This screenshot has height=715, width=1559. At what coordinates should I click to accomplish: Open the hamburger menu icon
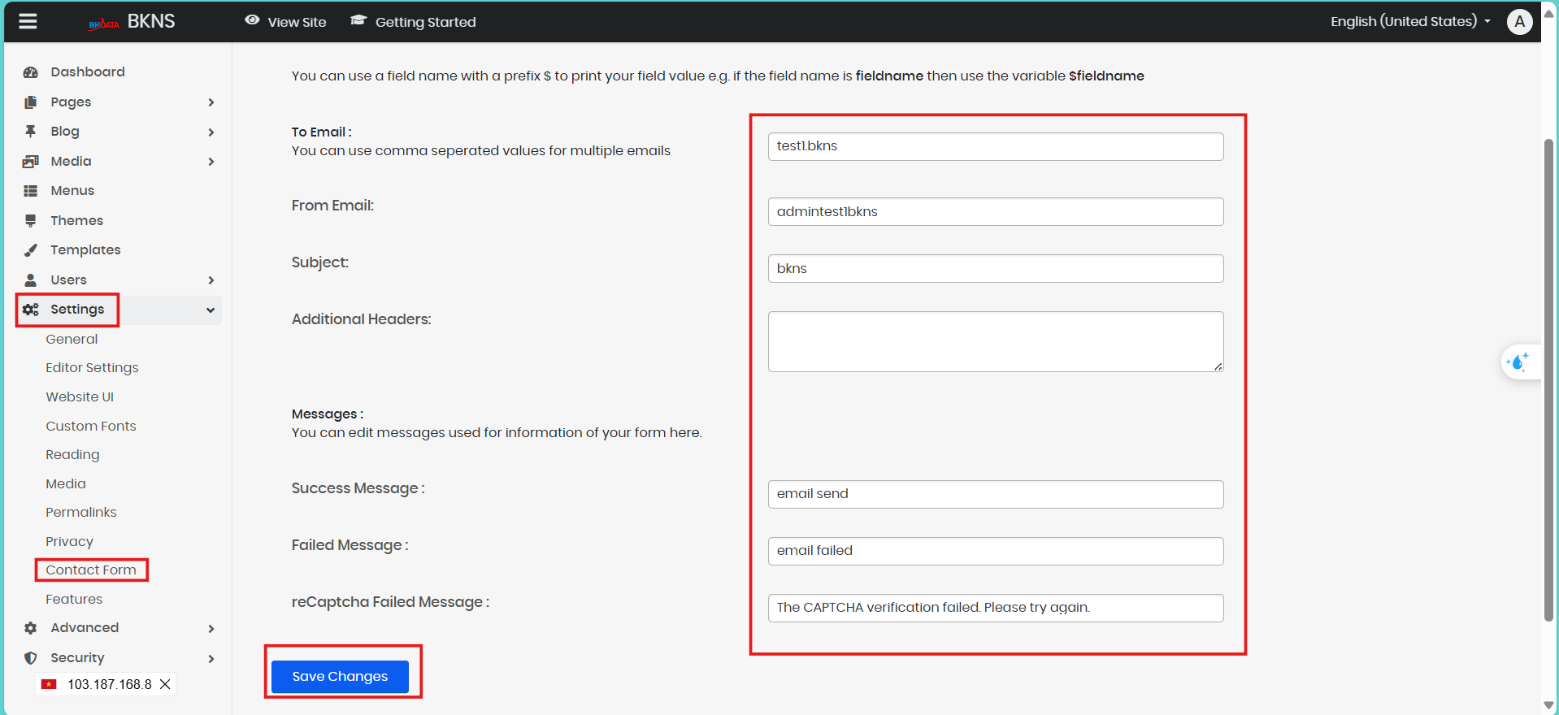[x=28, y=21]
